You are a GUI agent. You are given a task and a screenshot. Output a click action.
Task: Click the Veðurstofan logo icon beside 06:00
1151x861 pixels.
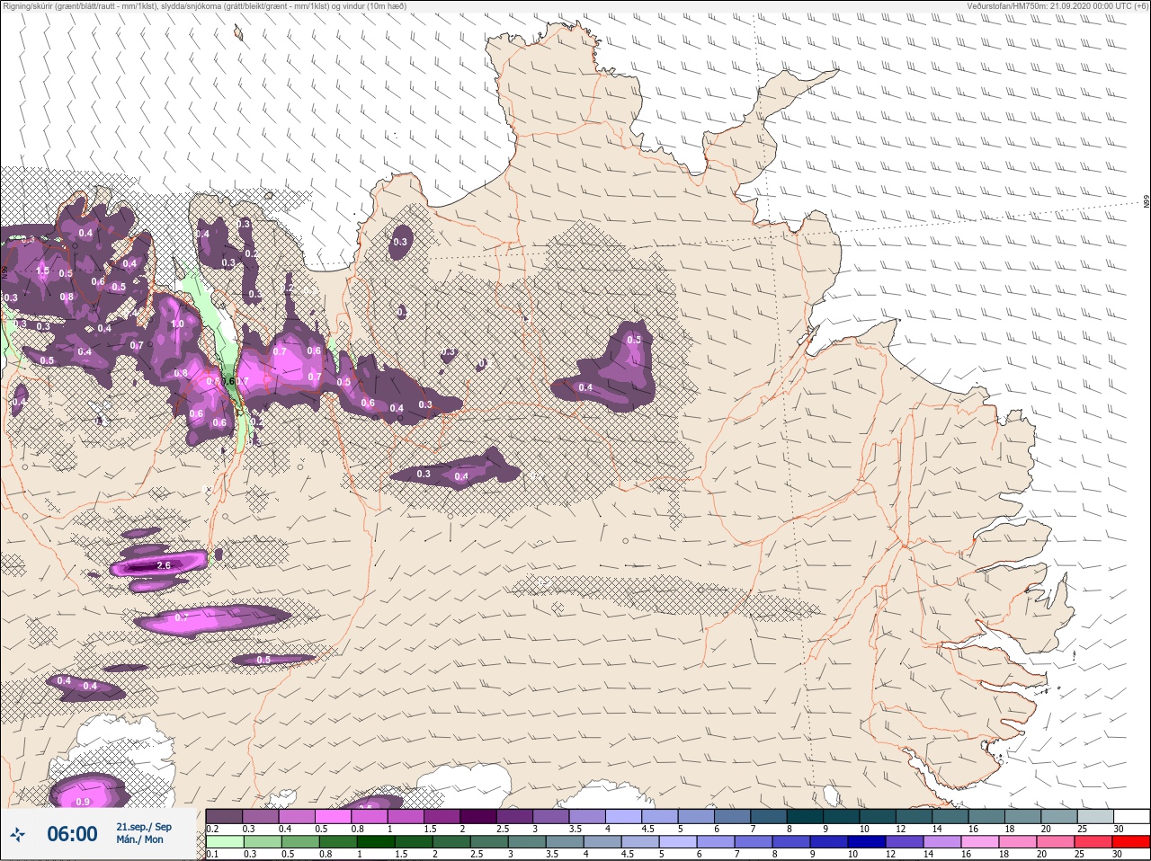pos(18,835)
